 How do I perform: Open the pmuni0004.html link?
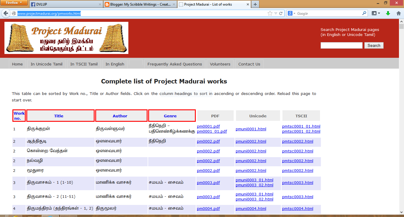[251, 209]
